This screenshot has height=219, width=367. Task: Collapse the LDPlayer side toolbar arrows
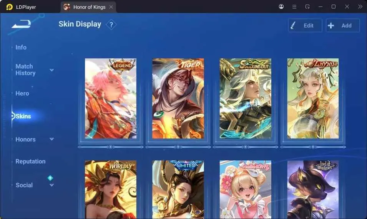pyautogui.click(x=360, y=7)
